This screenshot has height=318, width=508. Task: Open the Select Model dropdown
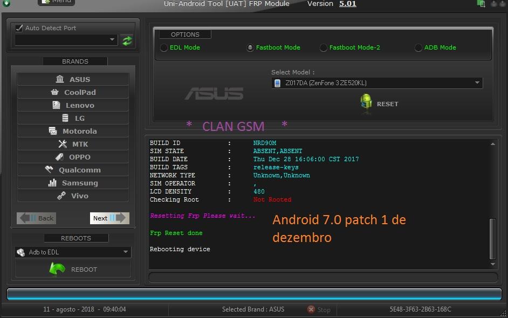pyautogui.click(x=377, y=83)
